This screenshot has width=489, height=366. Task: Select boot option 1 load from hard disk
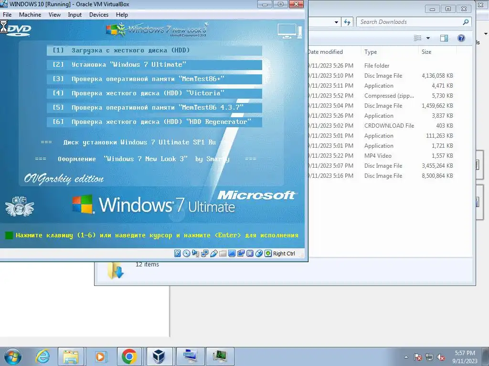pos(154,51)
